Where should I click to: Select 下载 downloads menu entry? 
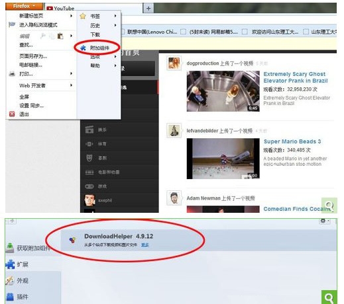[95, 34]
